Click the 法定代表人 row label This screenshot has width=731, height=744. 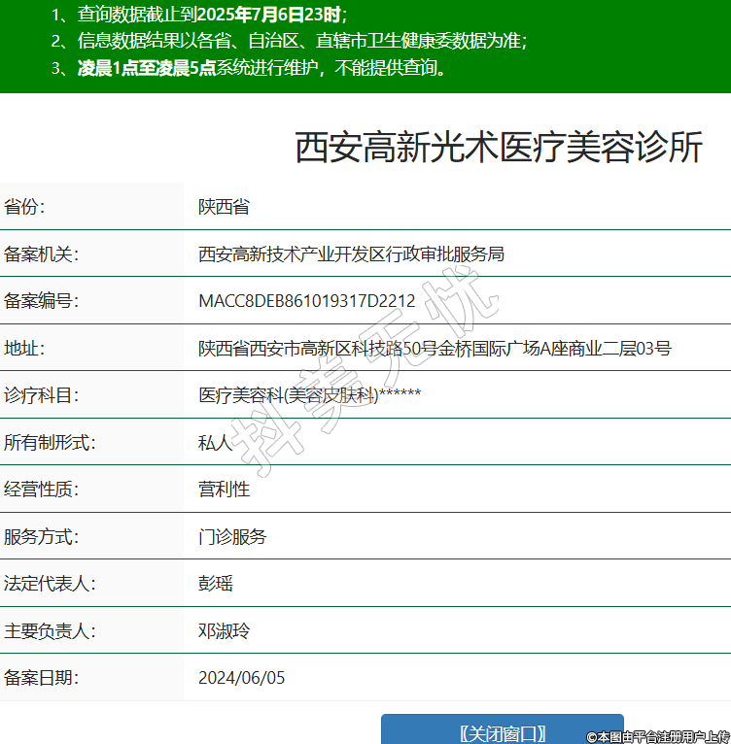point(50,584)
